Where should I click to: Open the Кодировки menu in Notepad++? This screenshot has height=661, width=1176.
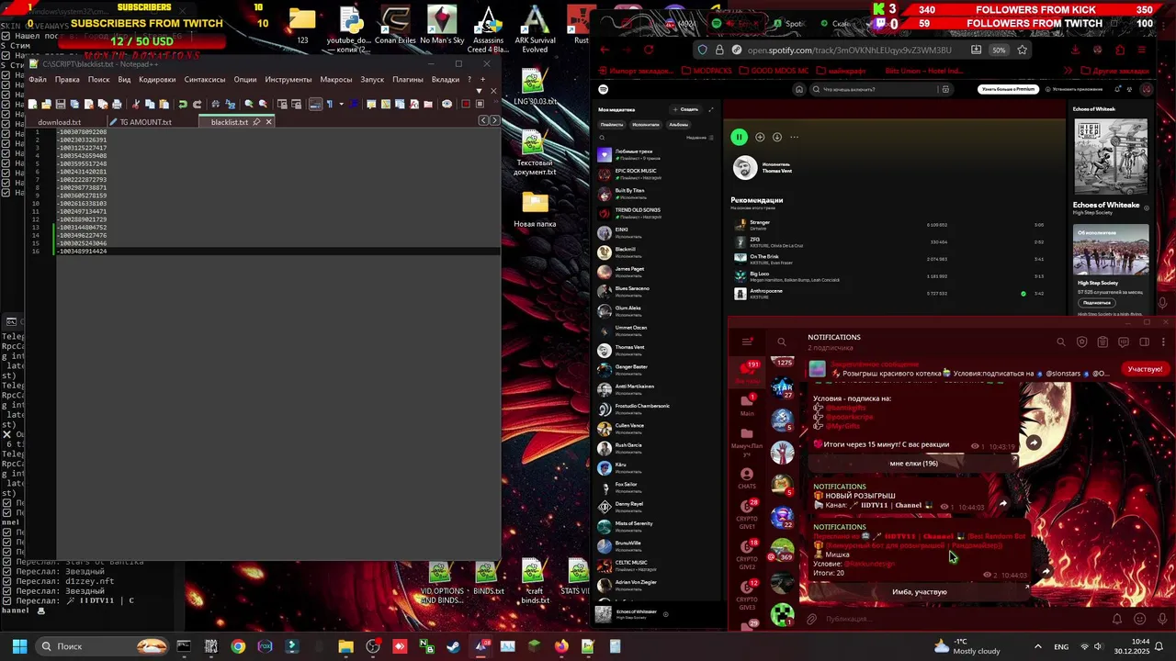tap(157, 79)
